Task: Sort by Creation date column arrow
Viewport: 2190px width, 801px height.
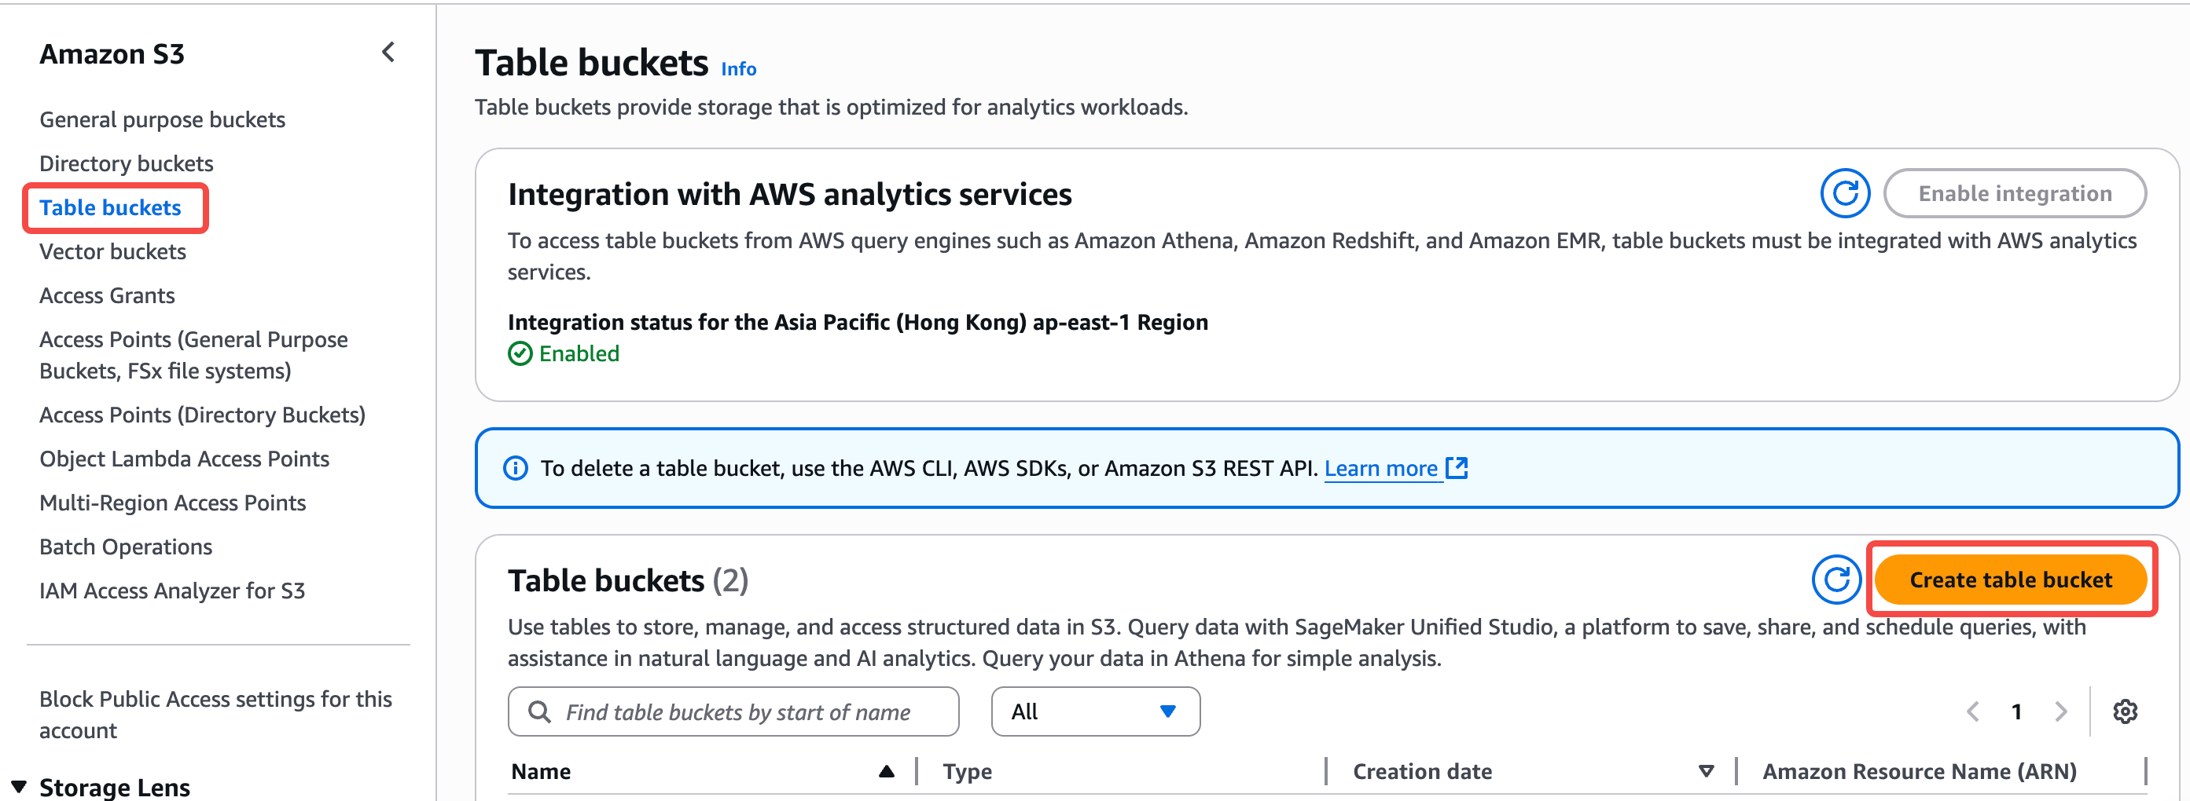Action: click(x=1706, y=771)
